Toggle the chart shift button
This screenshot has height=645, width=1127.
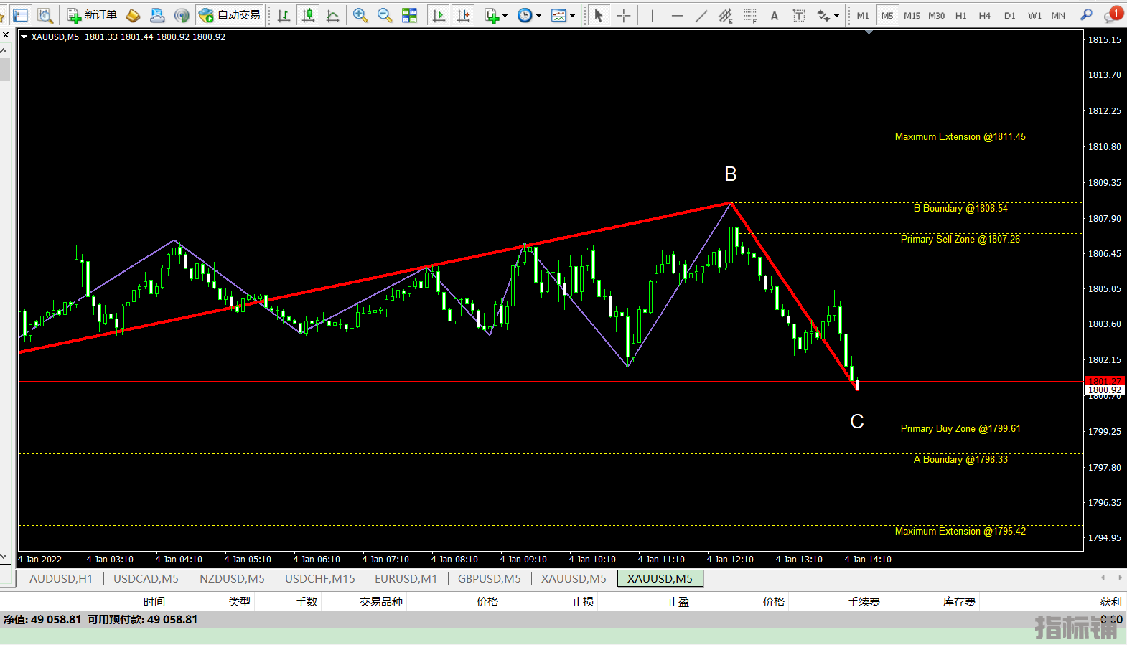[x=464, y=15]
